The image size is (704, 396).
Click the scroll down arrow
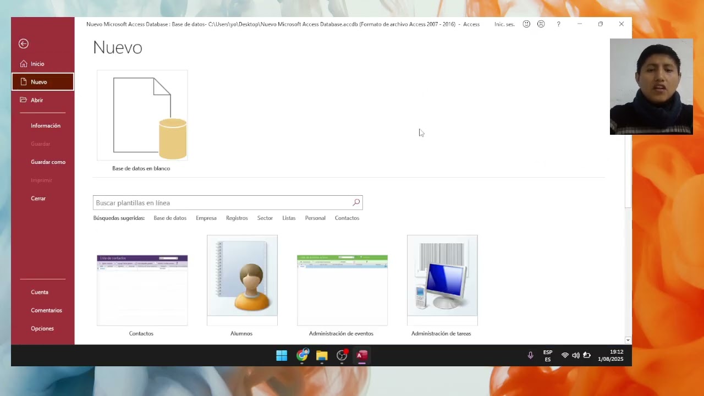tap(628, 340)
